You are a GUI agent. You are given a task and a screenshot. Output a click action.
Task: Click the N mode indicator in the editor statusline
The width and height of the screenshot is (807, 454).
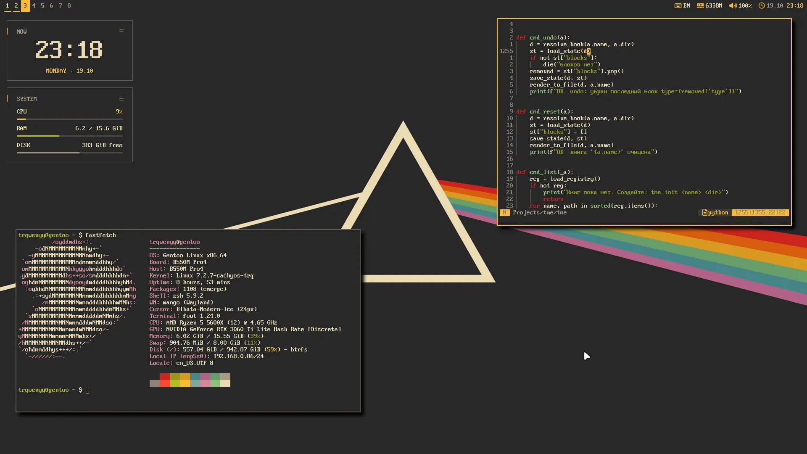click(504, 213)
